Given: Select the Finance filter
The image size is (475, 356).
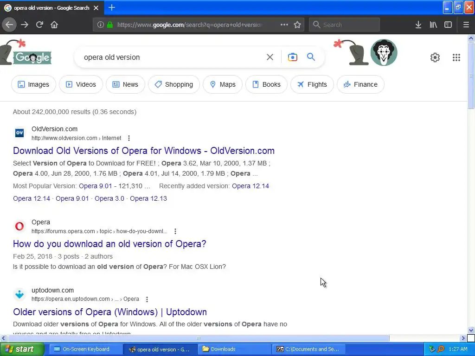Looking at the screenshot, I should coord(360,84).
